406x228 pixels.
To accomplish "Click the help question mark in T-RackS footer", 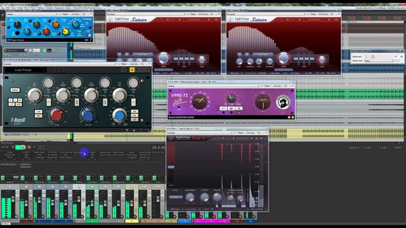I will pyautogui.click(x=141, y=130).
